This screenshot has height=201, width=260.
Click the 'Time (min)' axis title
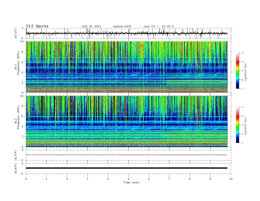pyautogui.click(x=131, y=182)
